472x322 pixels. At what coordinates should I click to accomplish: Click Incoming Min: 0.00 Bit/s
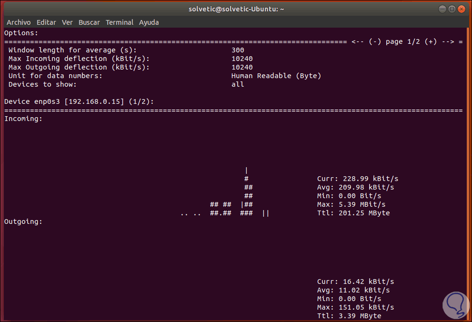[x=349, y=196]
